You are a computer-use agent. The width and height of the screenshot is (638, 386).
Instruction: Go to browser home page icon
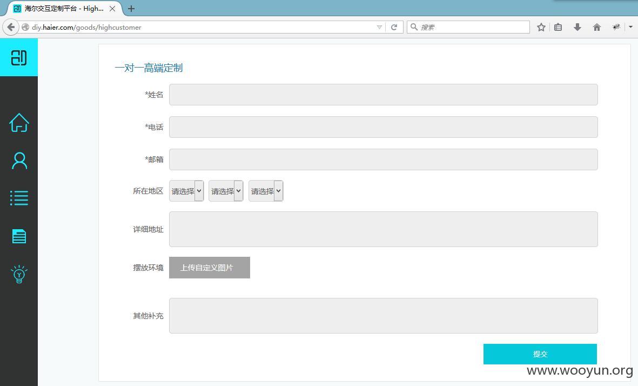[x=596, y=27]
